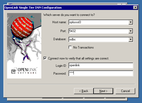Expand the Port dropdown list

(130, 31)
